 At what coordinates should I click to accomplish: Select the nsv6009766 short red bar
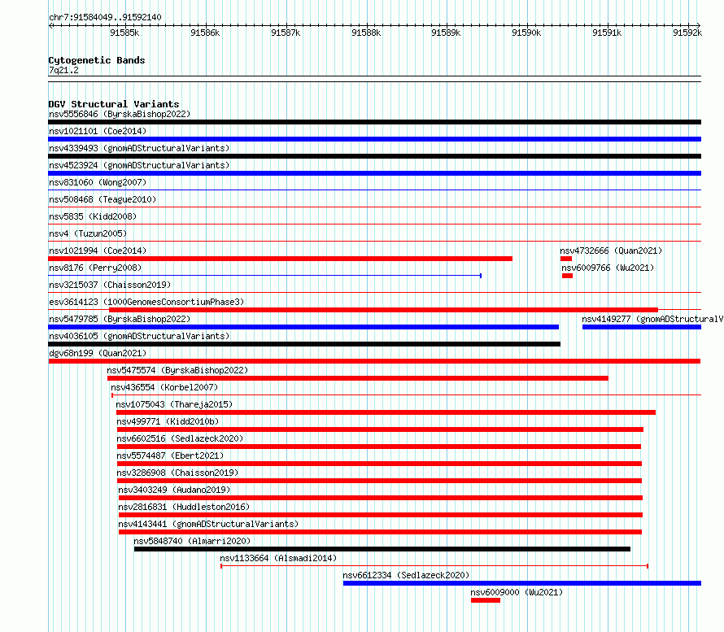(568, 276)
